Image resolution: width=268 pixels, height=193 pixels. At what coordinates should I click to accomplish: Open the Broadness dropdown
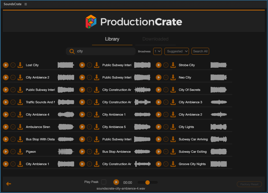pyautogui.click(x=158, y=51)
